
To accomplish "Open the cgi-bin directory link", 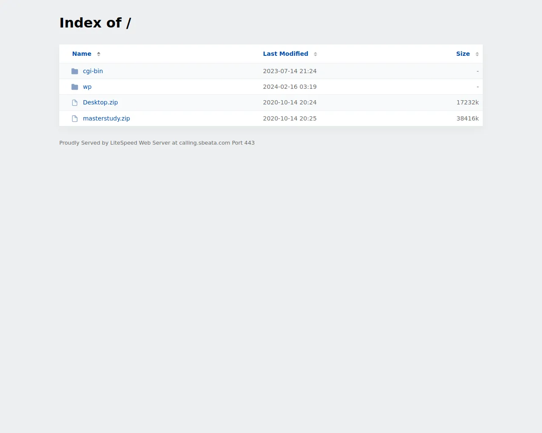I will 93,71.
